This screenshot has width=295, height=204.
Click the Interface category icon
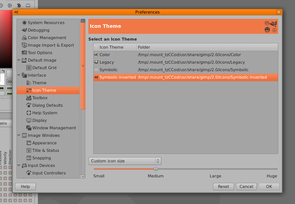[24, 75]
